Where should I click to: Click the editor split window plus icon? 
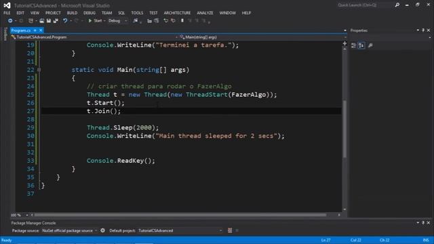click(344, 43)
